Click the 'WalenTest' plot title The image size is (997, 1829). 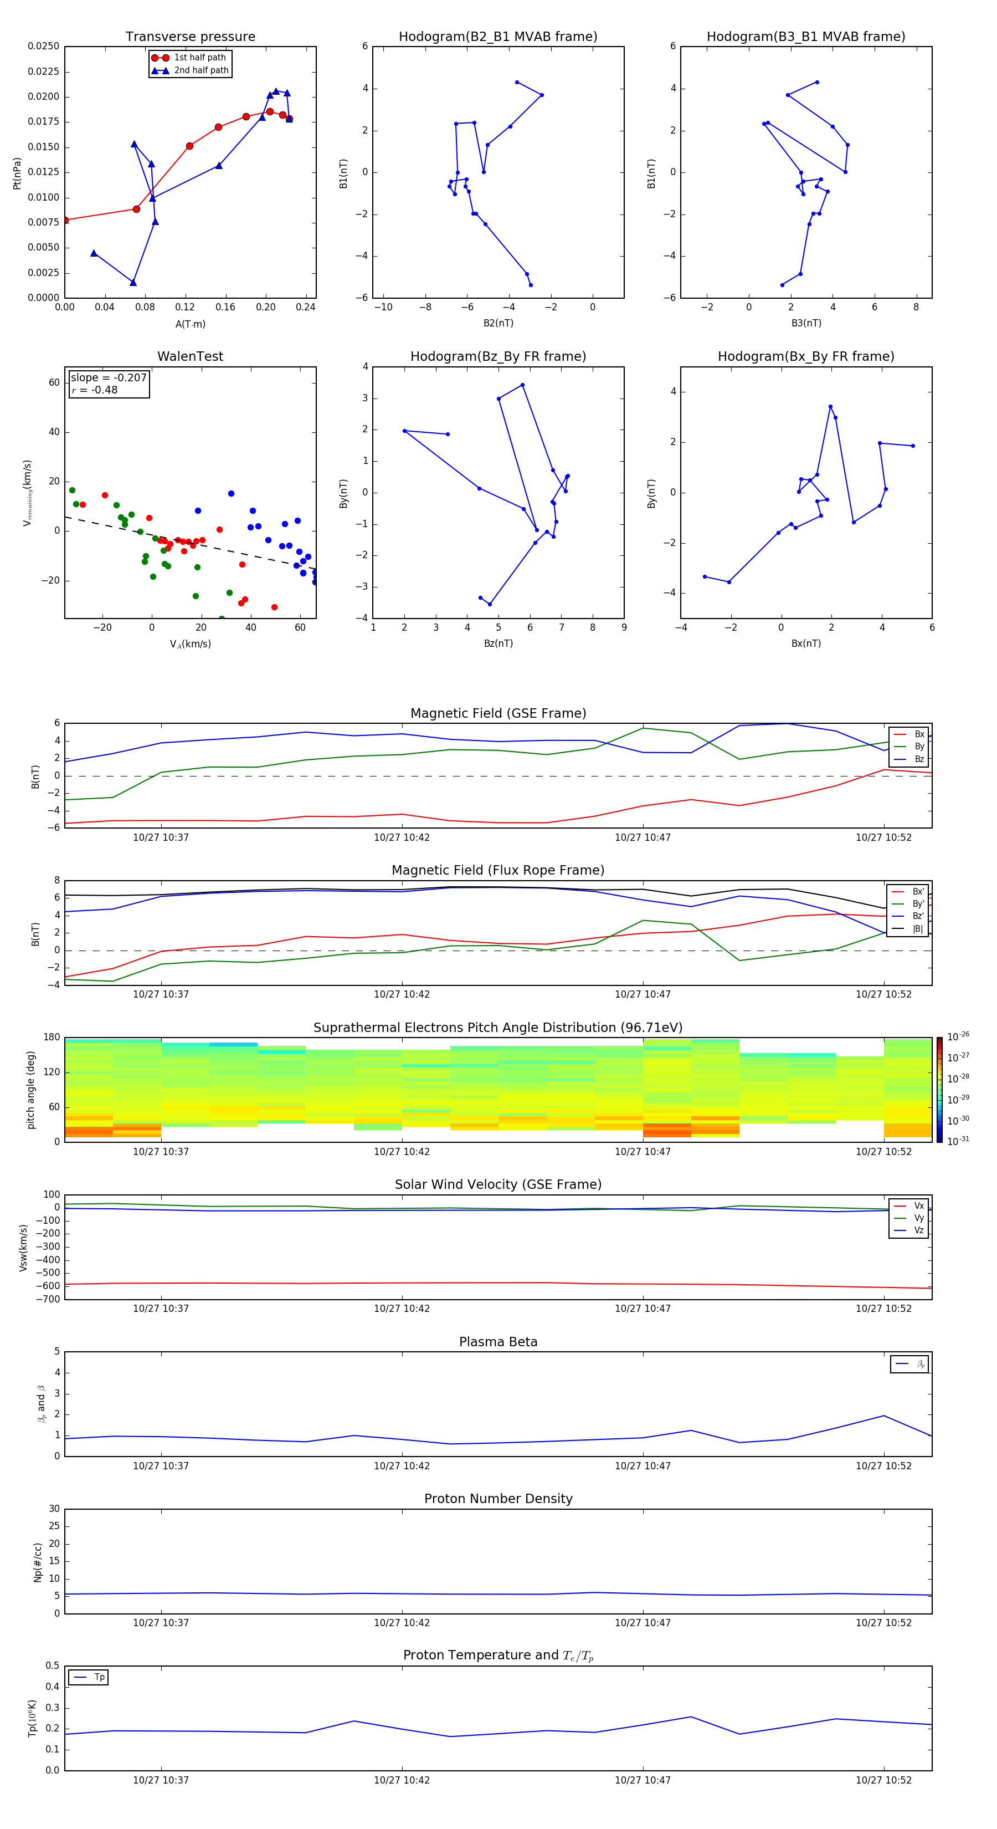tap(190, 356)
